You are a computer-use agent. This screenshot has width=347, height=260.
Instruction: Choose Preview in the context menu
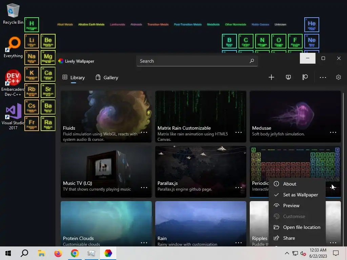tap(297, 205)
